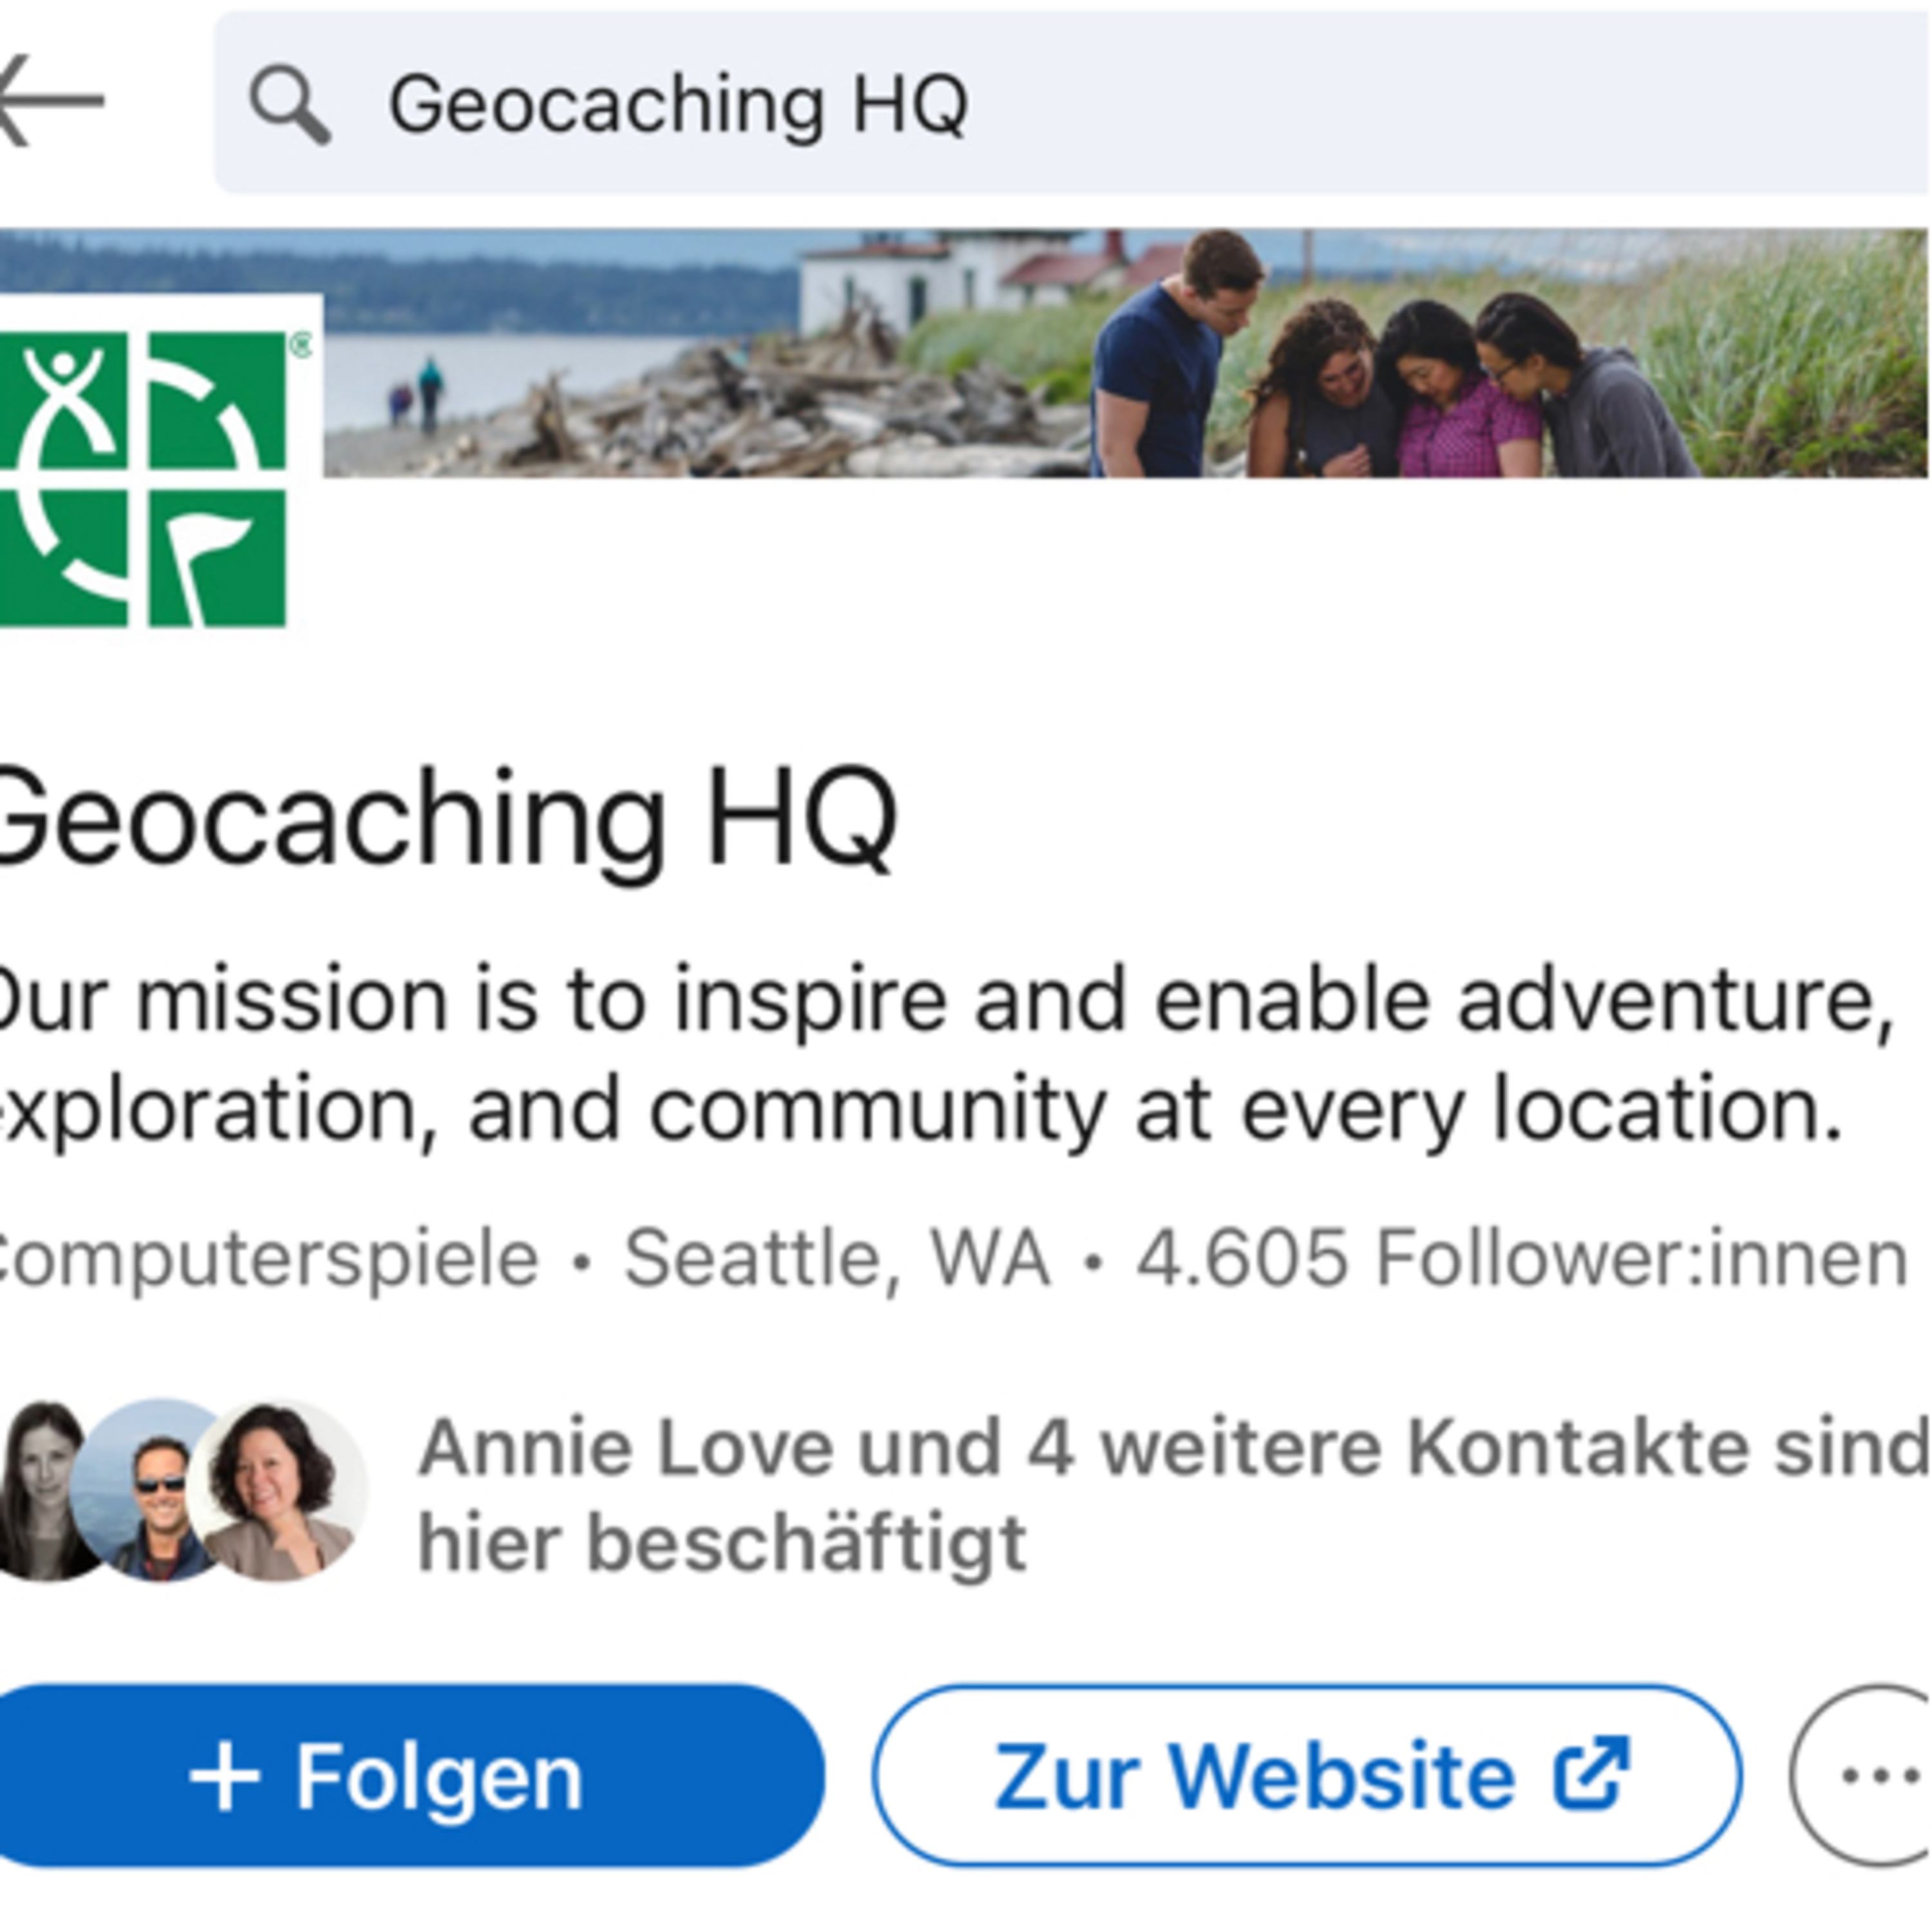Open the 4.605 Follower:innen count
Image resolution: width=1932 pixels, height=1932 pixels.
(x=1520, y=1258)
